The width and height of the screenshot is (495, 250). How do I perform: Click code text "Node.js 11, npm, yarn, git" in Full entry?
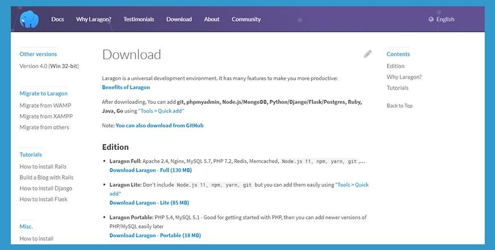click(319, 161)
